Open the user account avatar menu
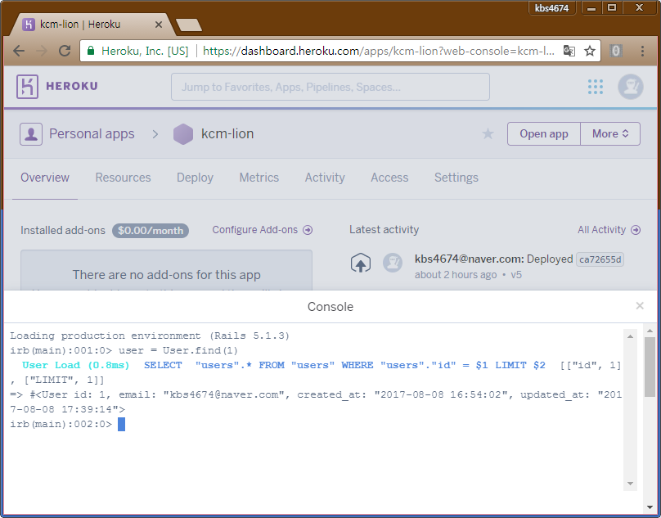The height and width of the screenshot is (518, 661). [x=630, y=87]
